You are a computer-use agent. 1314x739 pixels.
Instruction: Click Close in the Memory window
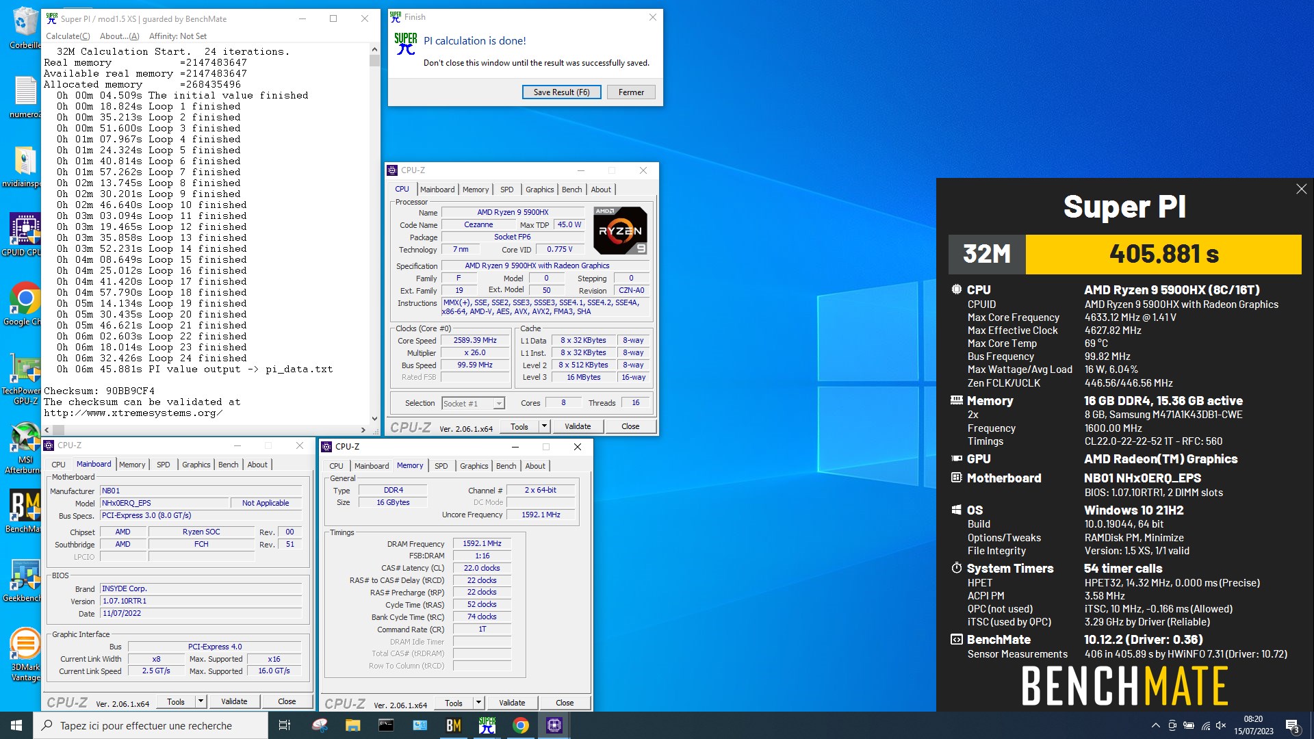pos(565,703)
